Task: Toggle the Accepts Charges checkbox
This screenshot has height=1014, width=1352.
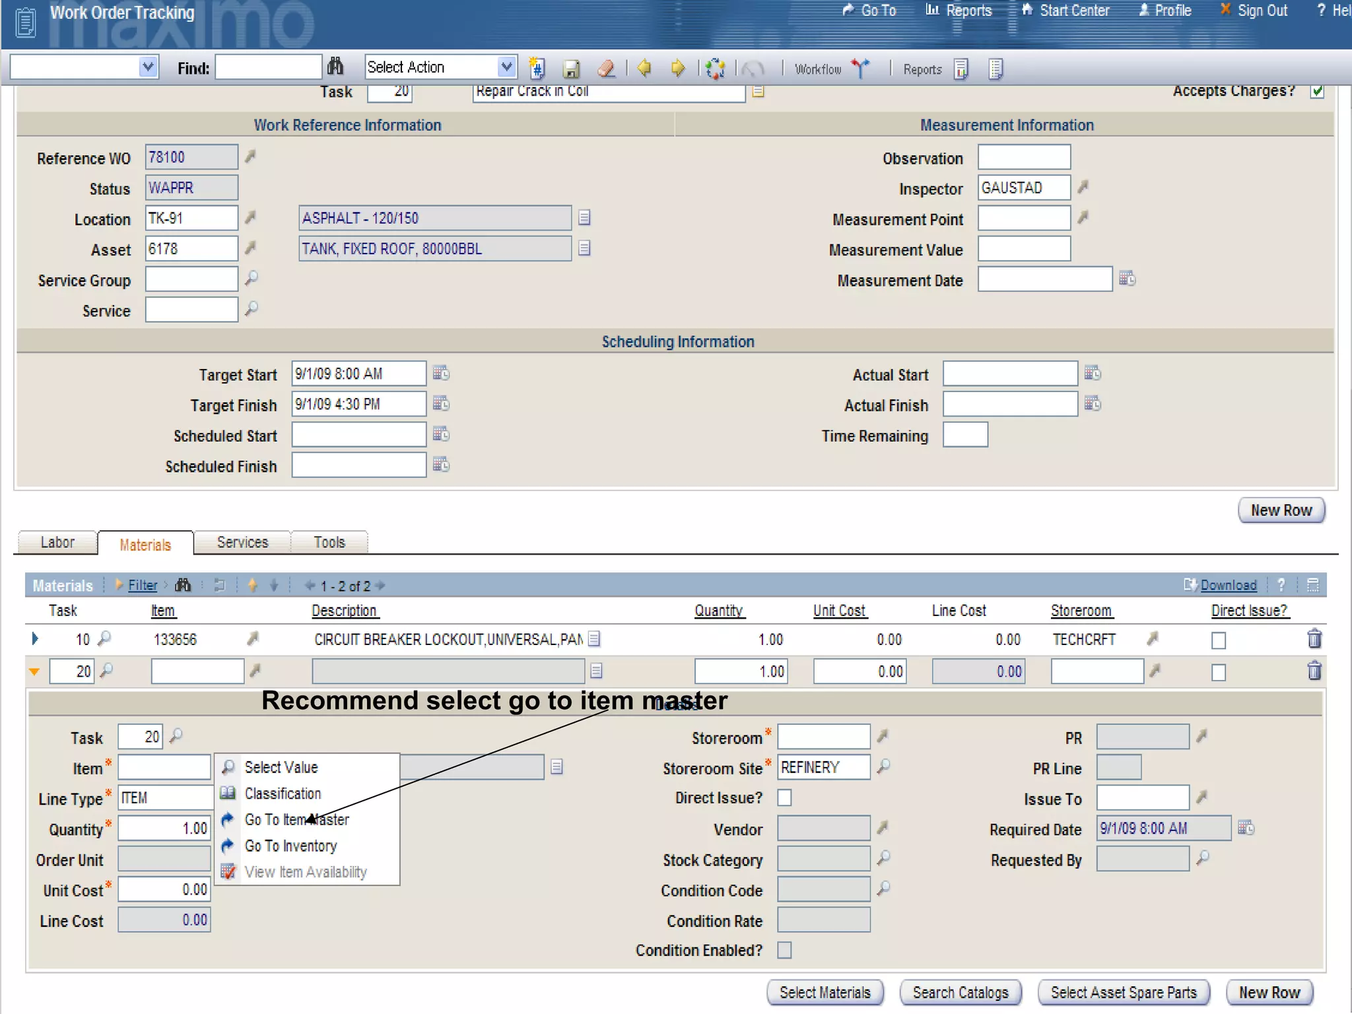Action: point(1317,92)
